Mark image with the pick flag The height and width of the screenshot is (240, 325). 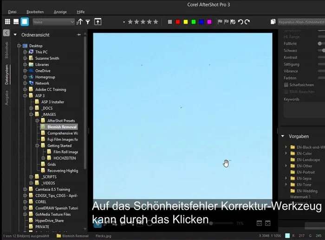coord(220,22)
